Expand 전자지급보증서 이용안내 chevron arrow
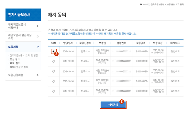The width and height of the screenshot is (189, 120). pos(38,26)
